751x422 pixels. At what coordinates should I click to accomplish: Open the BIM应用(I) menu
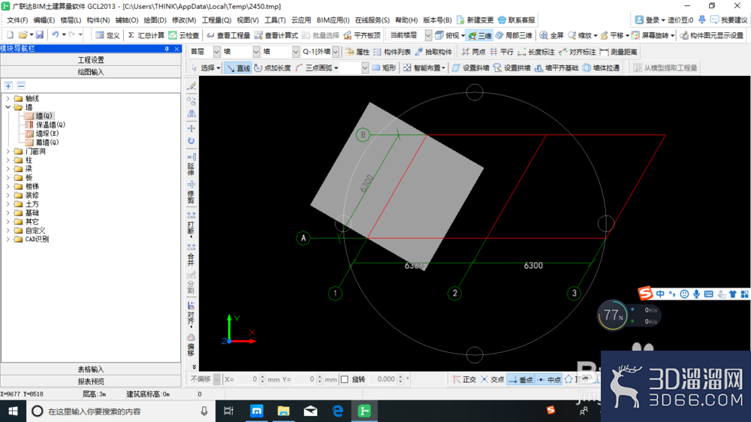tap(333, 20)
